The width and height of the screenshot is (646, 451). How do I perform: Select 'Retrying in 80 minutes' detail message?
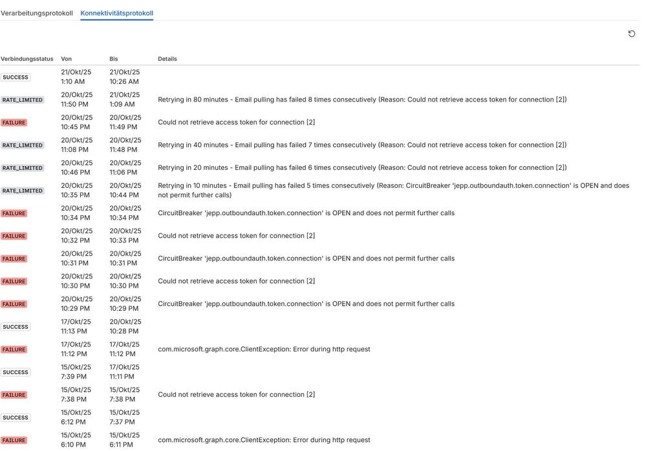click(x=362, y=100)
